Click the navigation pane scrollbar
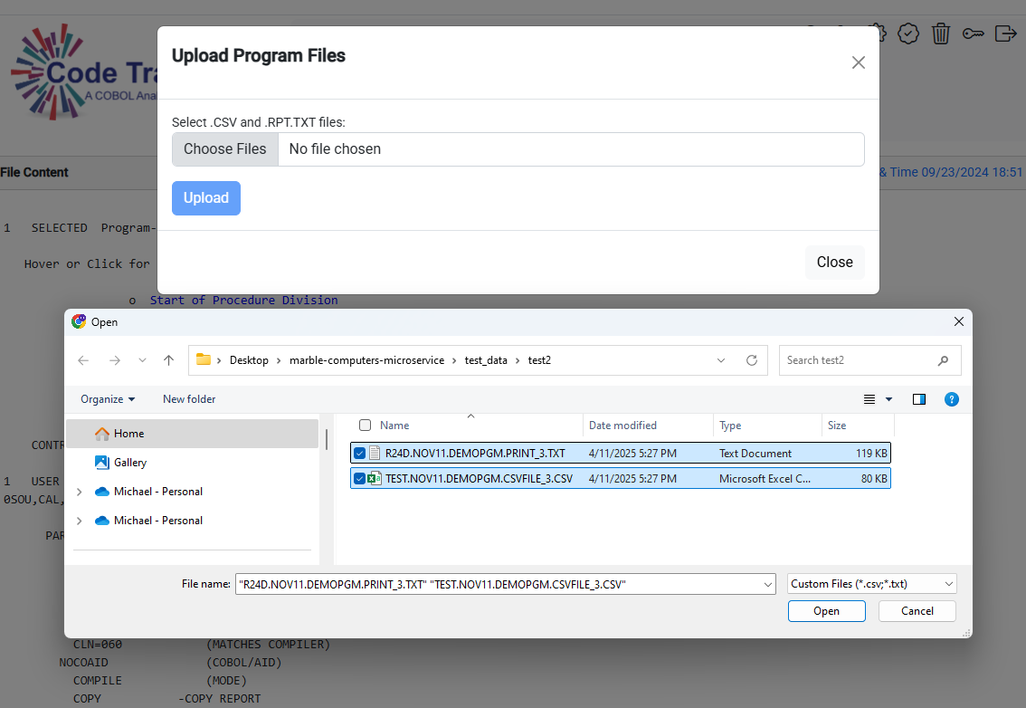1026x708 pixels. pyautogui.click(x=327, y=438)
